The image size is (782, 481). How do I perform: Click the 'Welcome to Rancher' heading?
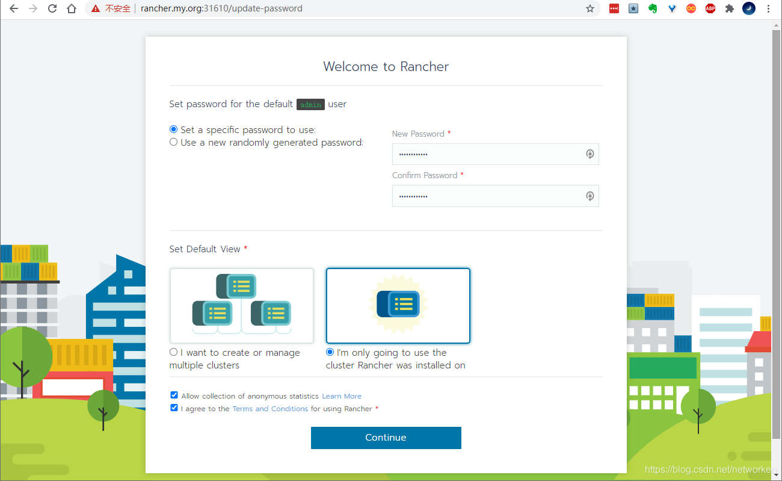pyautogui.click(x=386, y=67)
